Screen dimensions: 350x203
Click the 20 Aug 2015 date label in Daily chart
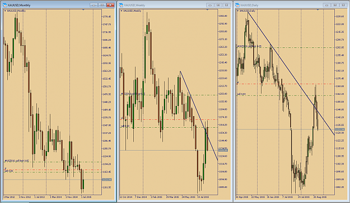[320, 197]
